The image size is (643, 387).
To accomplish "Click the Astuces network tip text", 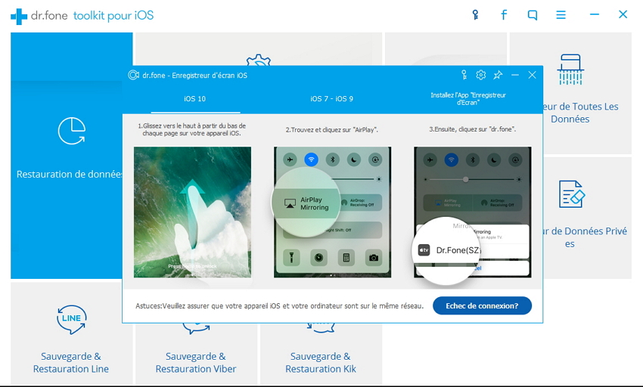I will tap(279, 306).
